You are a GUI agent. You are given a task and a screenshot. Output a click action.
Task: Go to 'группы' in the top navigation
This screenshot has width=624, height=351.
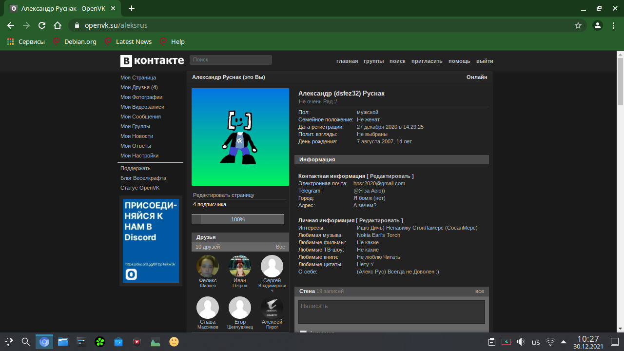point(373,61)
